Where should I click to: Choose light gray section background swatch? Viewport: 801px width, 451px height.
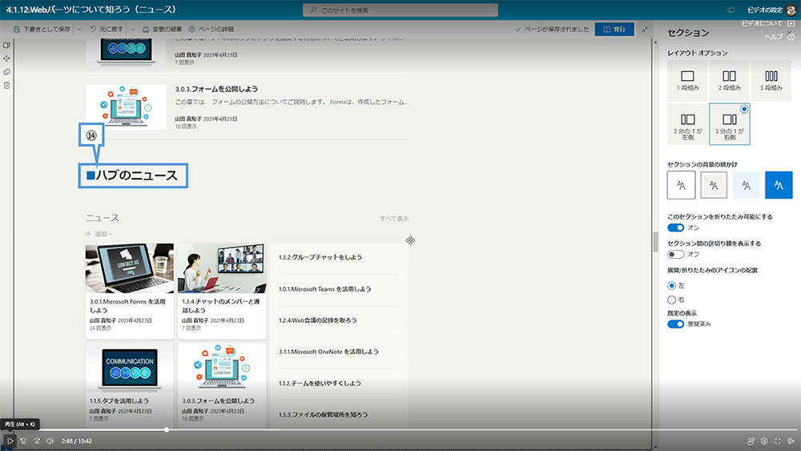[x=714, y=185]
